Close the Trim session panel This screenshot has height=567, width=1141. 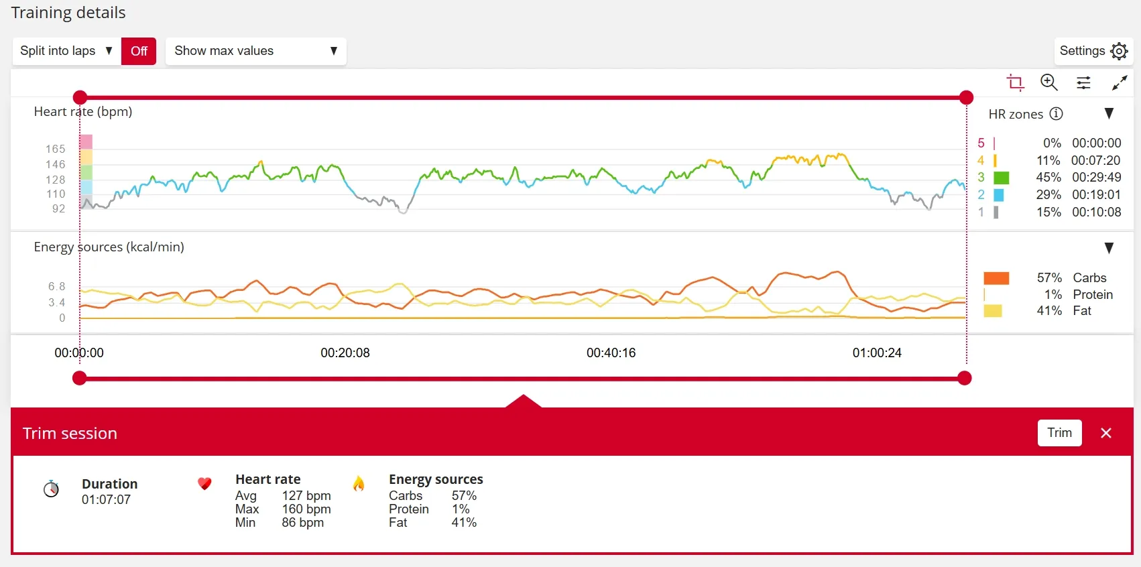click(1106, 433)
